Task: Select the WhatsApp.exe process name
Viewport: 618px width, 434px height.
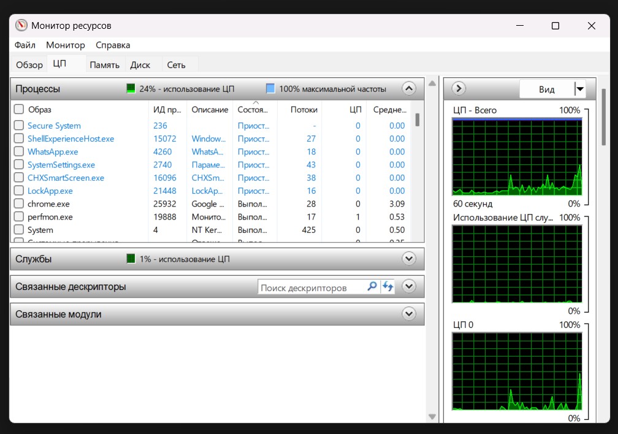Action: pos(53,152)
